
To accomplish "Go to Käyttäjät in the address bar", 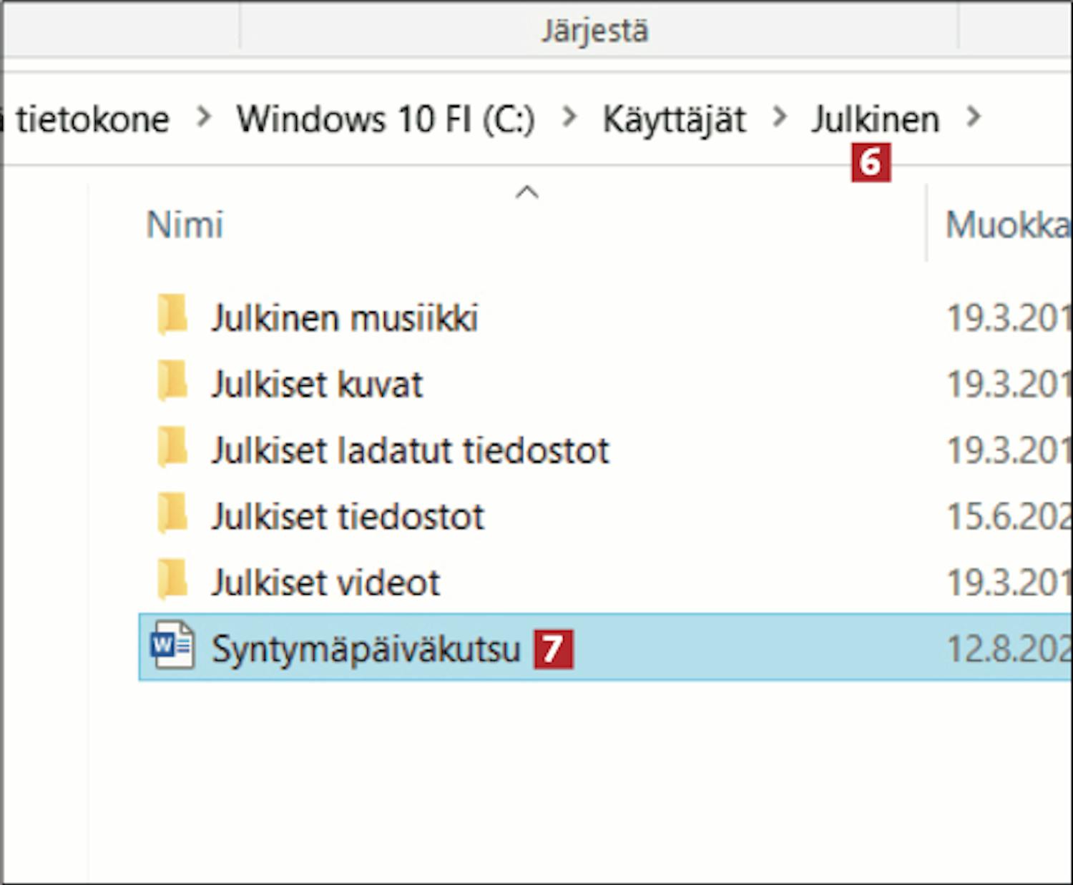I will (x=674, y=119).
